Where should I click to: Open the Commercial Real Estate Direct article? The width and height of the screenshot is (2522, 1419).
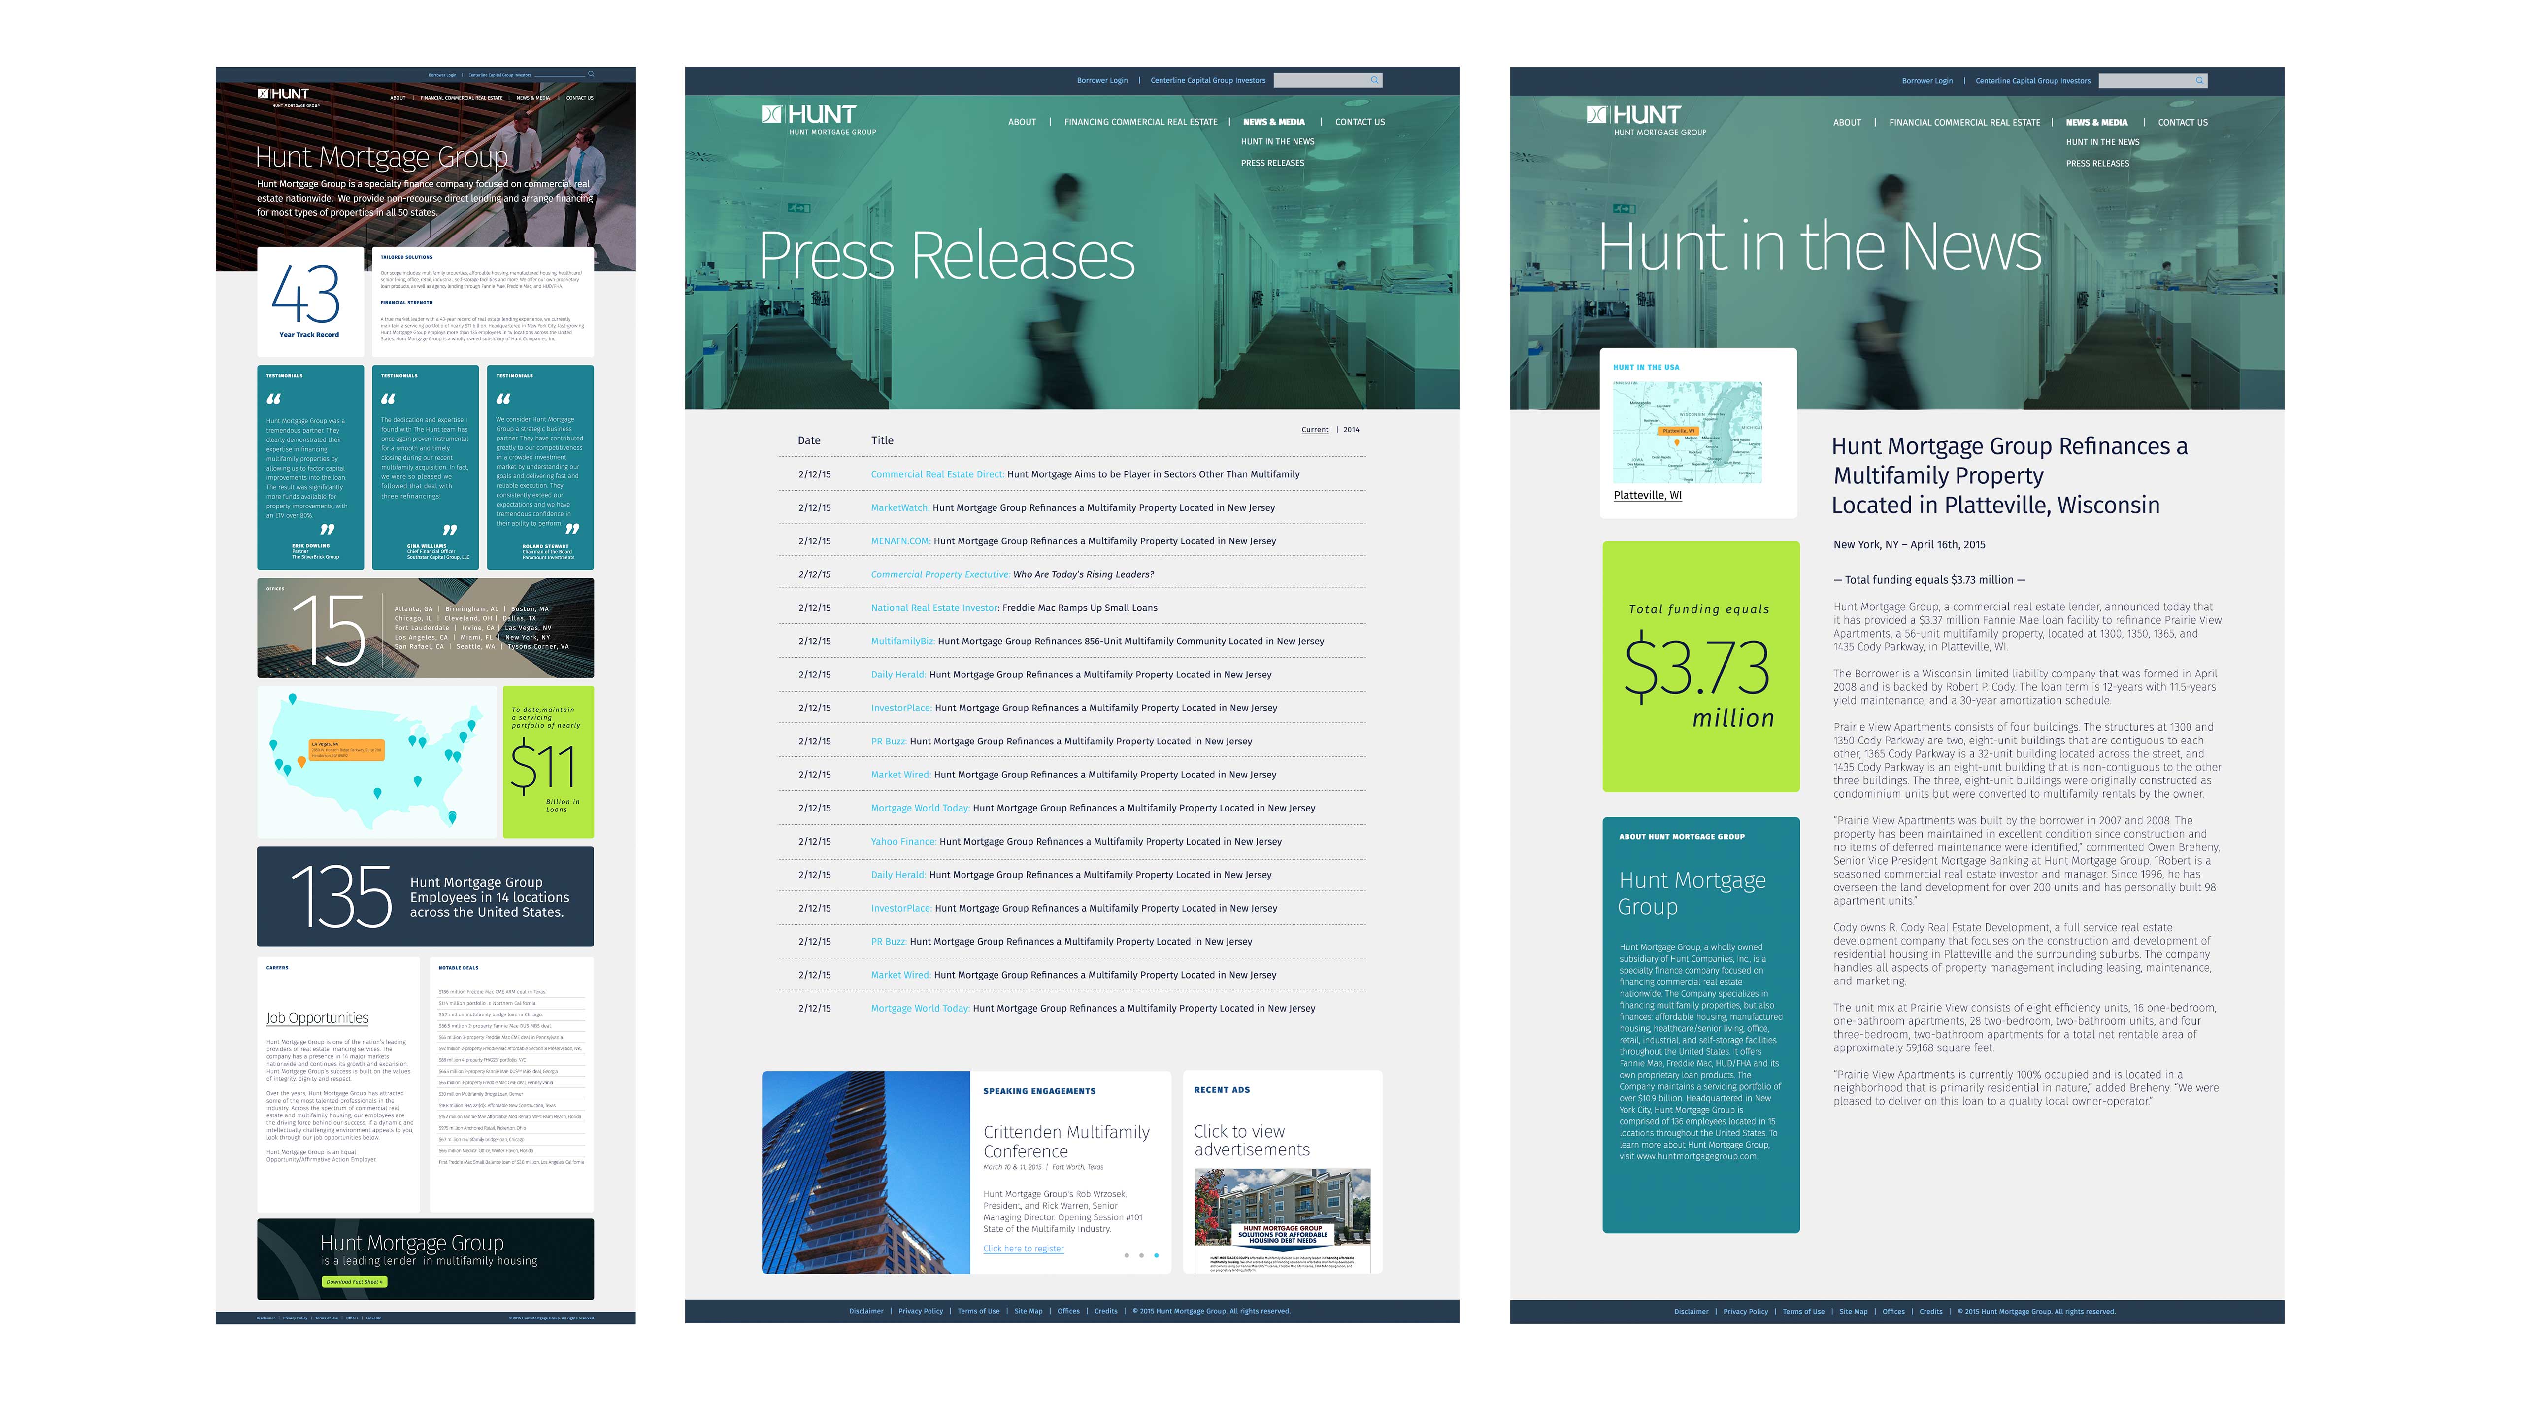(x=1085, y=474)
